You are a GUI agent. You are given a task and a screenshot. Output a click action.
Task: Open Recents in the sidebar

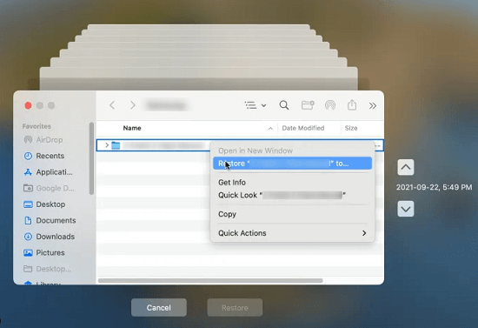click(50, 156)
